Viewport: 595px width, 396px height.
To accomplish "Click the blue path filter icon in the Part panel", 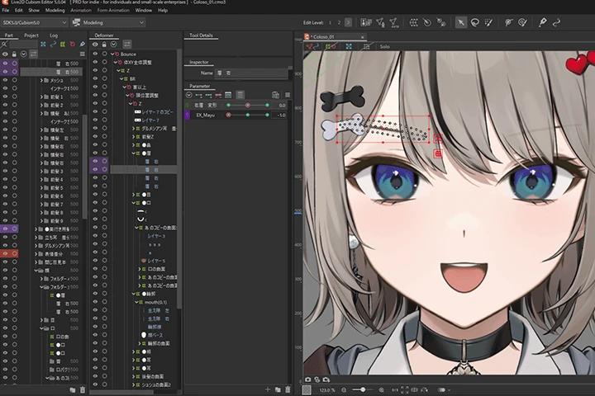I will tap(53, 45).
